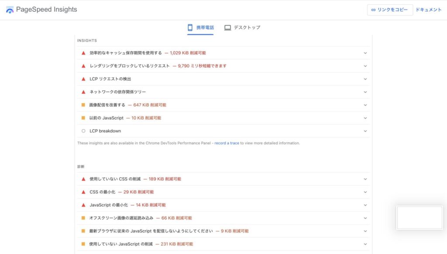Click the mobile phone icon in tabs
Image resolution: width=447 pixels, height=254 pixels.
[190, 27]
